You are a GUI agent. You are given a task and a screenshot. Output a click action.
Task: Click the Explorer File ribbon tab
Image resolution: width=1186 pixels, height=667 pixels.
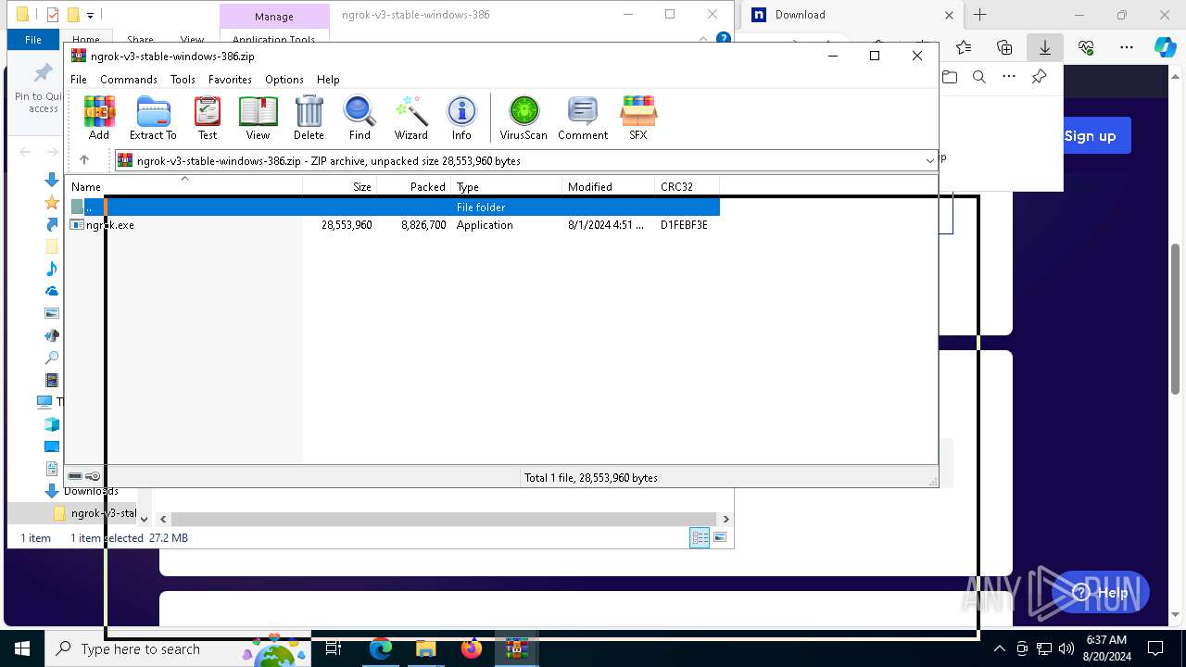[x=33, y=40]
